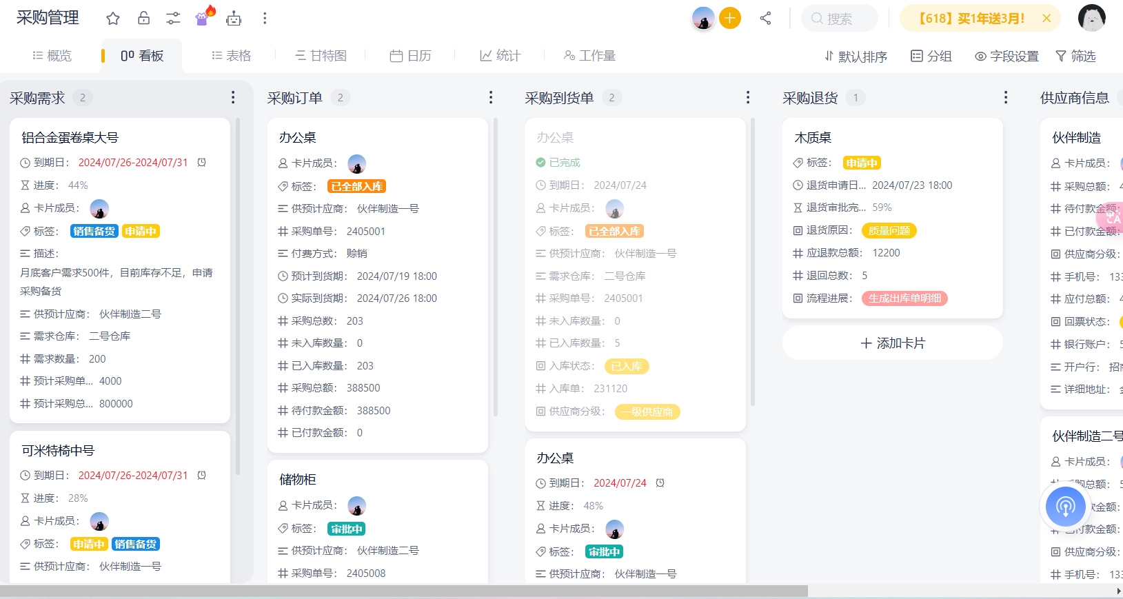
Task: Click the 审批中 tag on 储物柜 card
Action: point(347,529)
